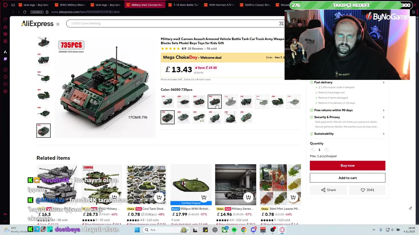Click the page URL in address bar

pyautogui.click(x=85, y=12)
